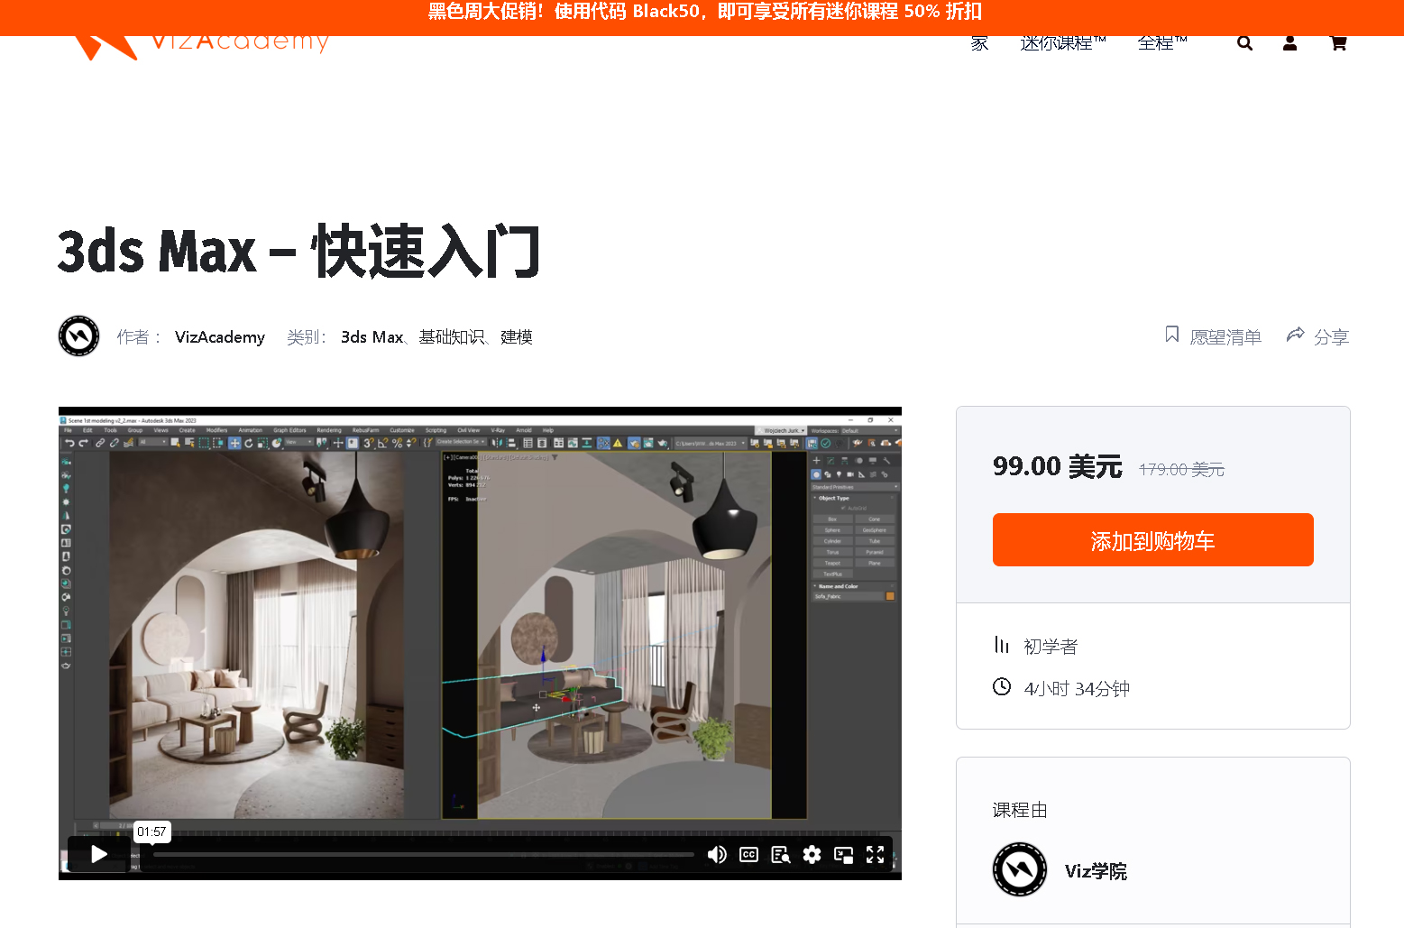
Task: Go to the 家 home menu item
Action: pos(979,43)
